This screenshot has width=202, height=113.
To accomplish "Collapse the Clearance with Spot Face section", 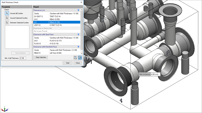I will coord(78,34).
